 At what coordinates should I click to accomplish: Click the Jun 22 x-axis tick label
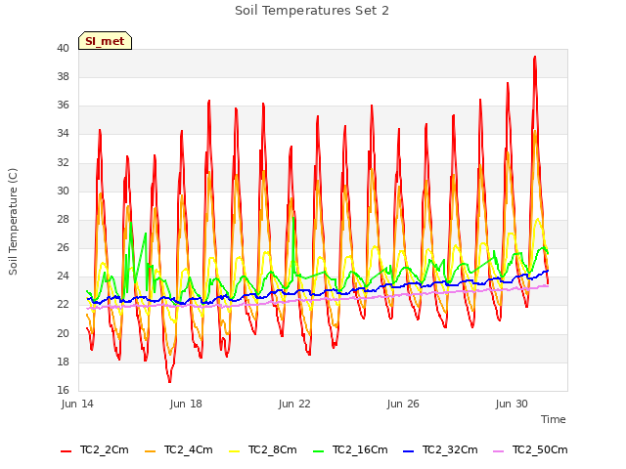(294, 404)
